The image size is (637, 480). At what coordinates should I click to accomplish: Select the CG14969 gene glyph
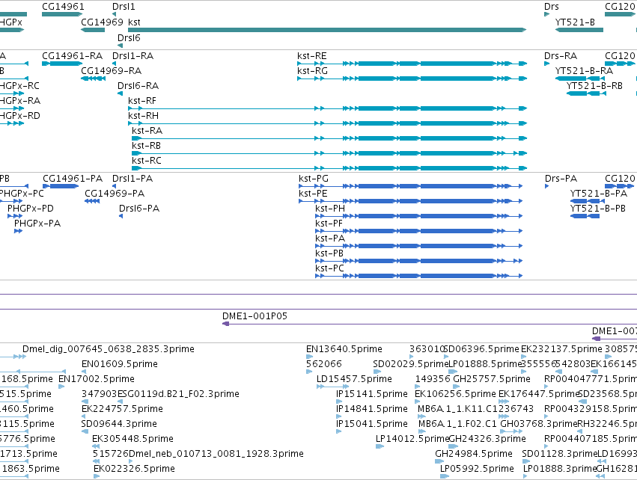[93, 30]
